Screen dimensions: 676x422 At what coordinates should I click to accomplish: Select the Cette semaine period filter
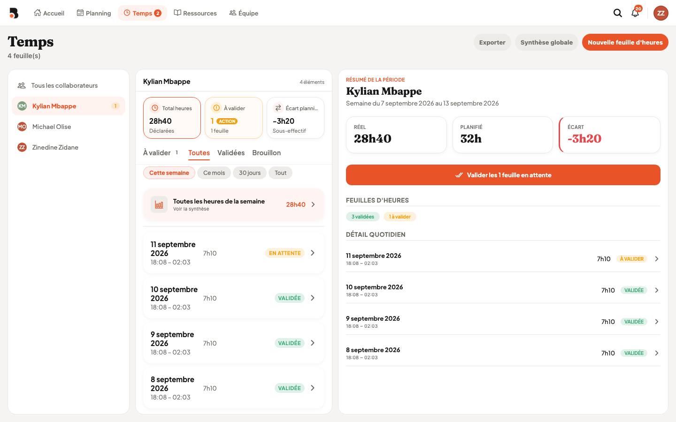[169, 173]
